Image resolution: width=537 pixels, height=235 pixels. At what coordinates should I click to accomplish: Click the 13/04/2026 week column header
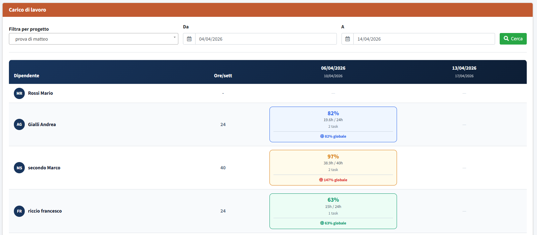point(464,68)
